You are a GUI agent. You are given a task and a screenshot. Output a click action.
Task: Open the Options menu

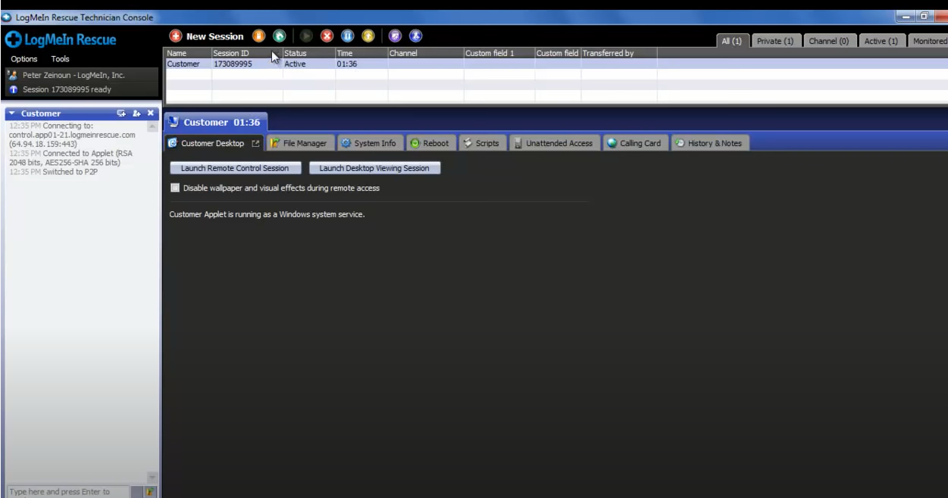24,59
